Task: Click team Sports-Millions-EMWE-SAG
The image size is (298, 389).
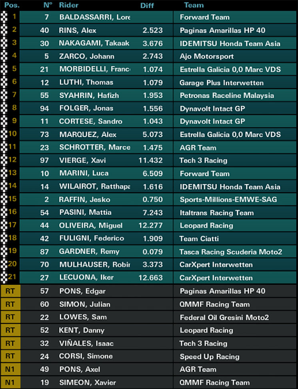Action: pos(228,199)
